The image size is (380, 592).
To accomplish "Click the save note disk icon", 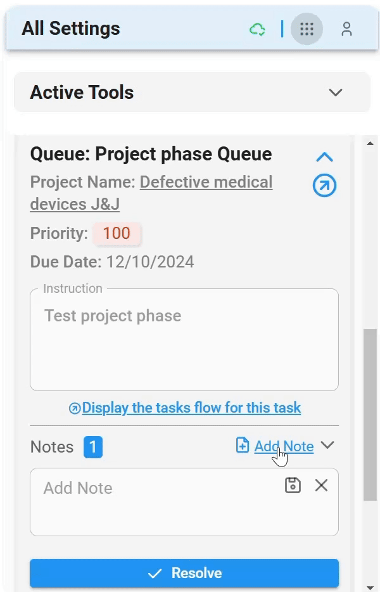I will pyautogui.click(x=293, y=486).
